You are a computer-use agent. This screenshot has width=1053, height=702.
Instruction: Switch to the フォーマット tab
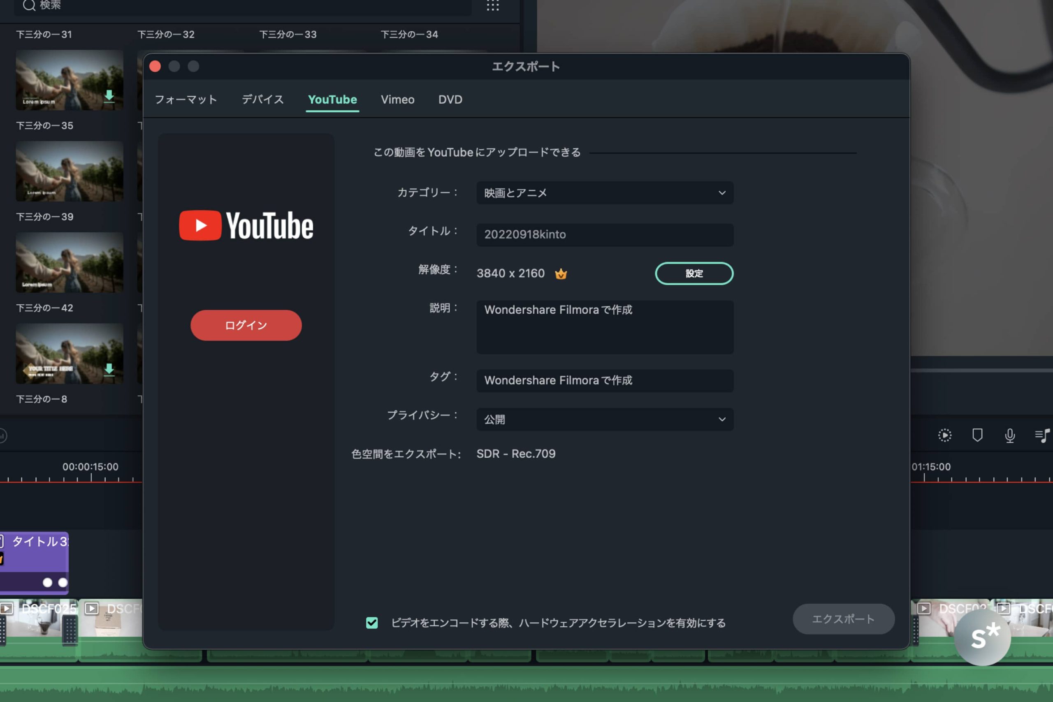(186, 100)
